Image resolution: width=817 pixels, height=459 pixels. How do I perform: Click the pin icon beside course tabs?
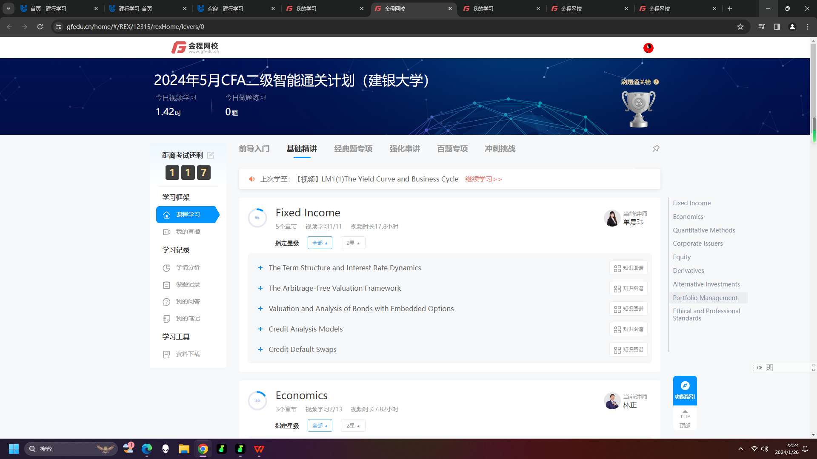656,148
